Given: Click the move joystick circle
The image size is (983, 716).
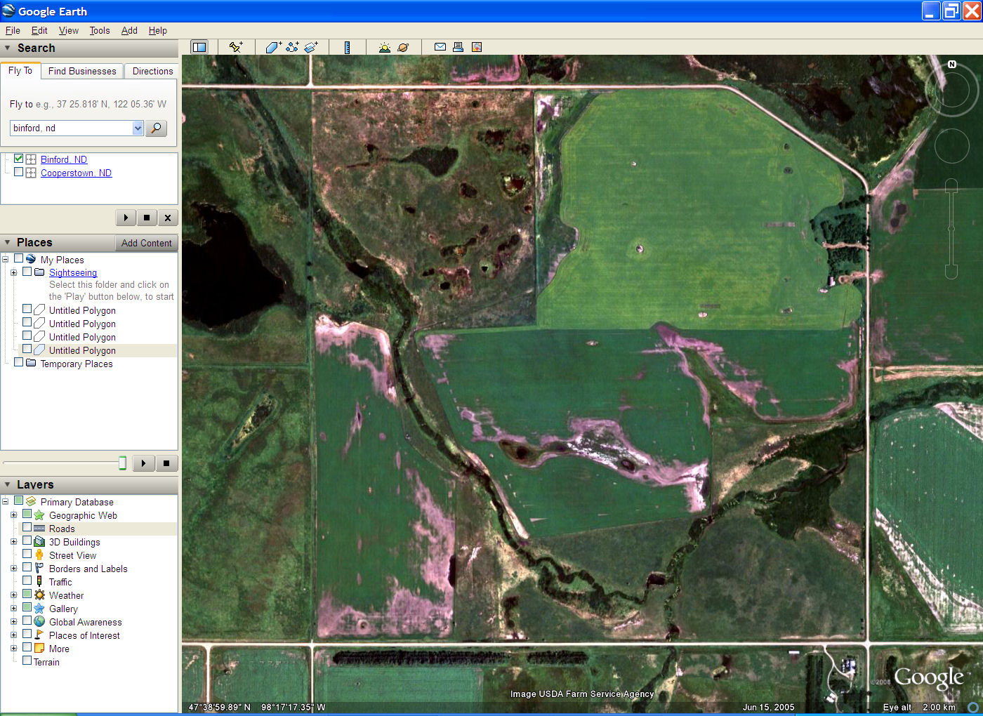Looking at the screenshot, I should click(x=952, y=147).
